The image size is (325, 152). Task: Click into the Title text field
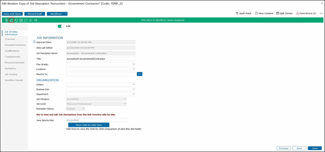point(100,58)
